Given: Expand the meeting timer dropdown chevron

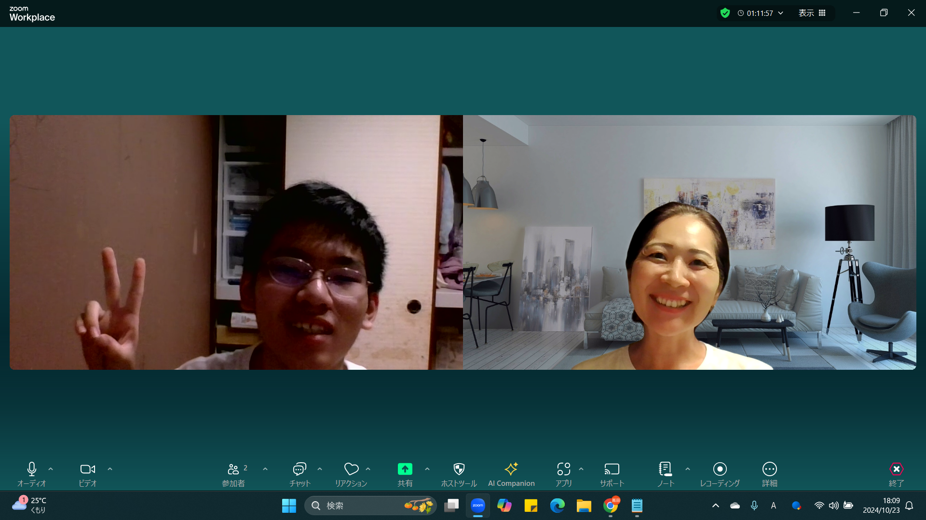Looking at the screenshot, I should pos(781,13).
